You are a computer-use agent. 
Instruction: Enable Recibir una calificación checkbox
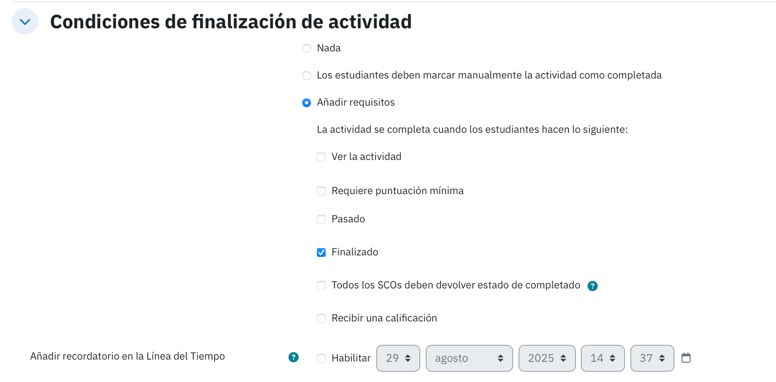click(x=321, y=319)
